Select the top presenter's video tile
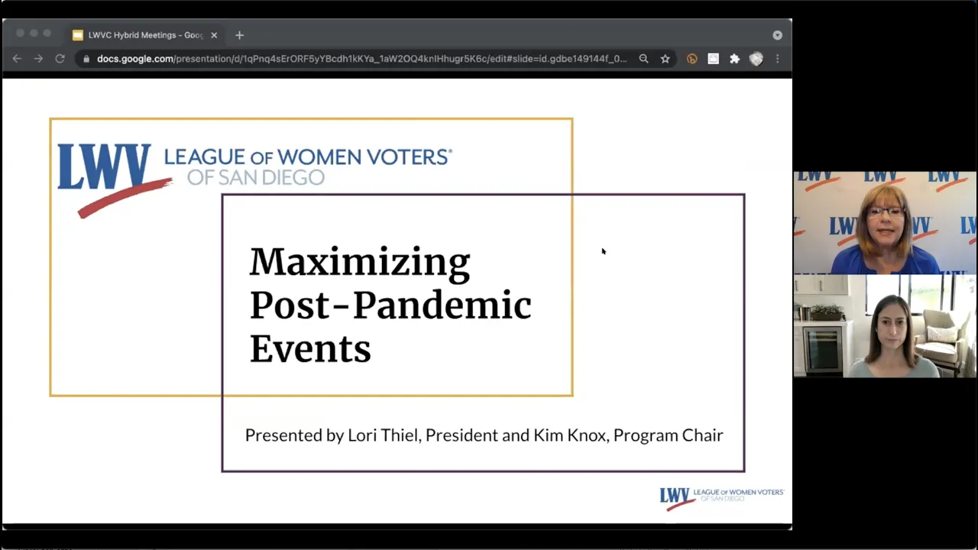 coord(885,223)
